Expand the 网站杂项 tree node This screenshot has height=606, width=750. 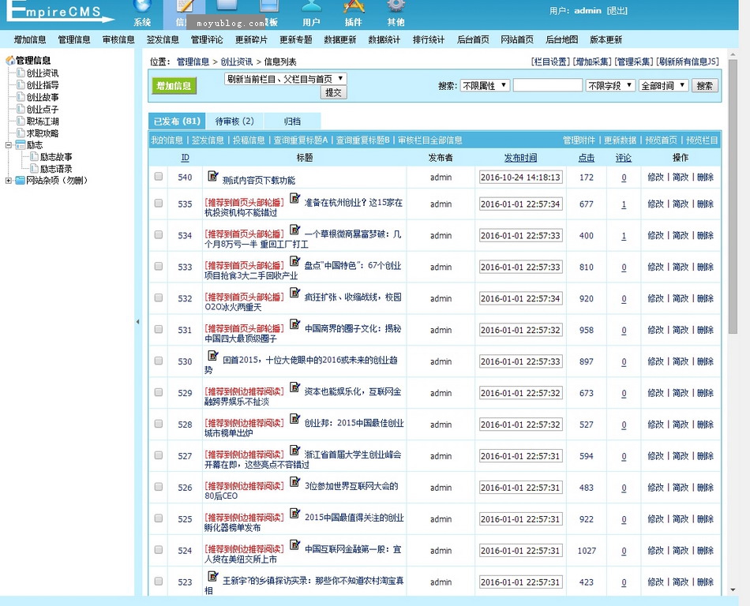[8, 180]
